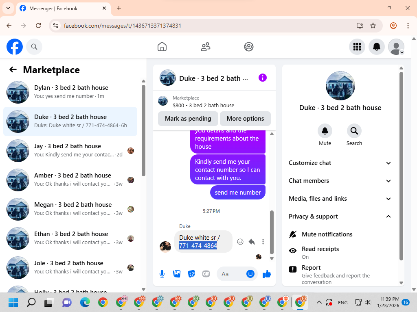Screen dimensions: 417x312
Task: Click More options button
Action: (245, 119)
